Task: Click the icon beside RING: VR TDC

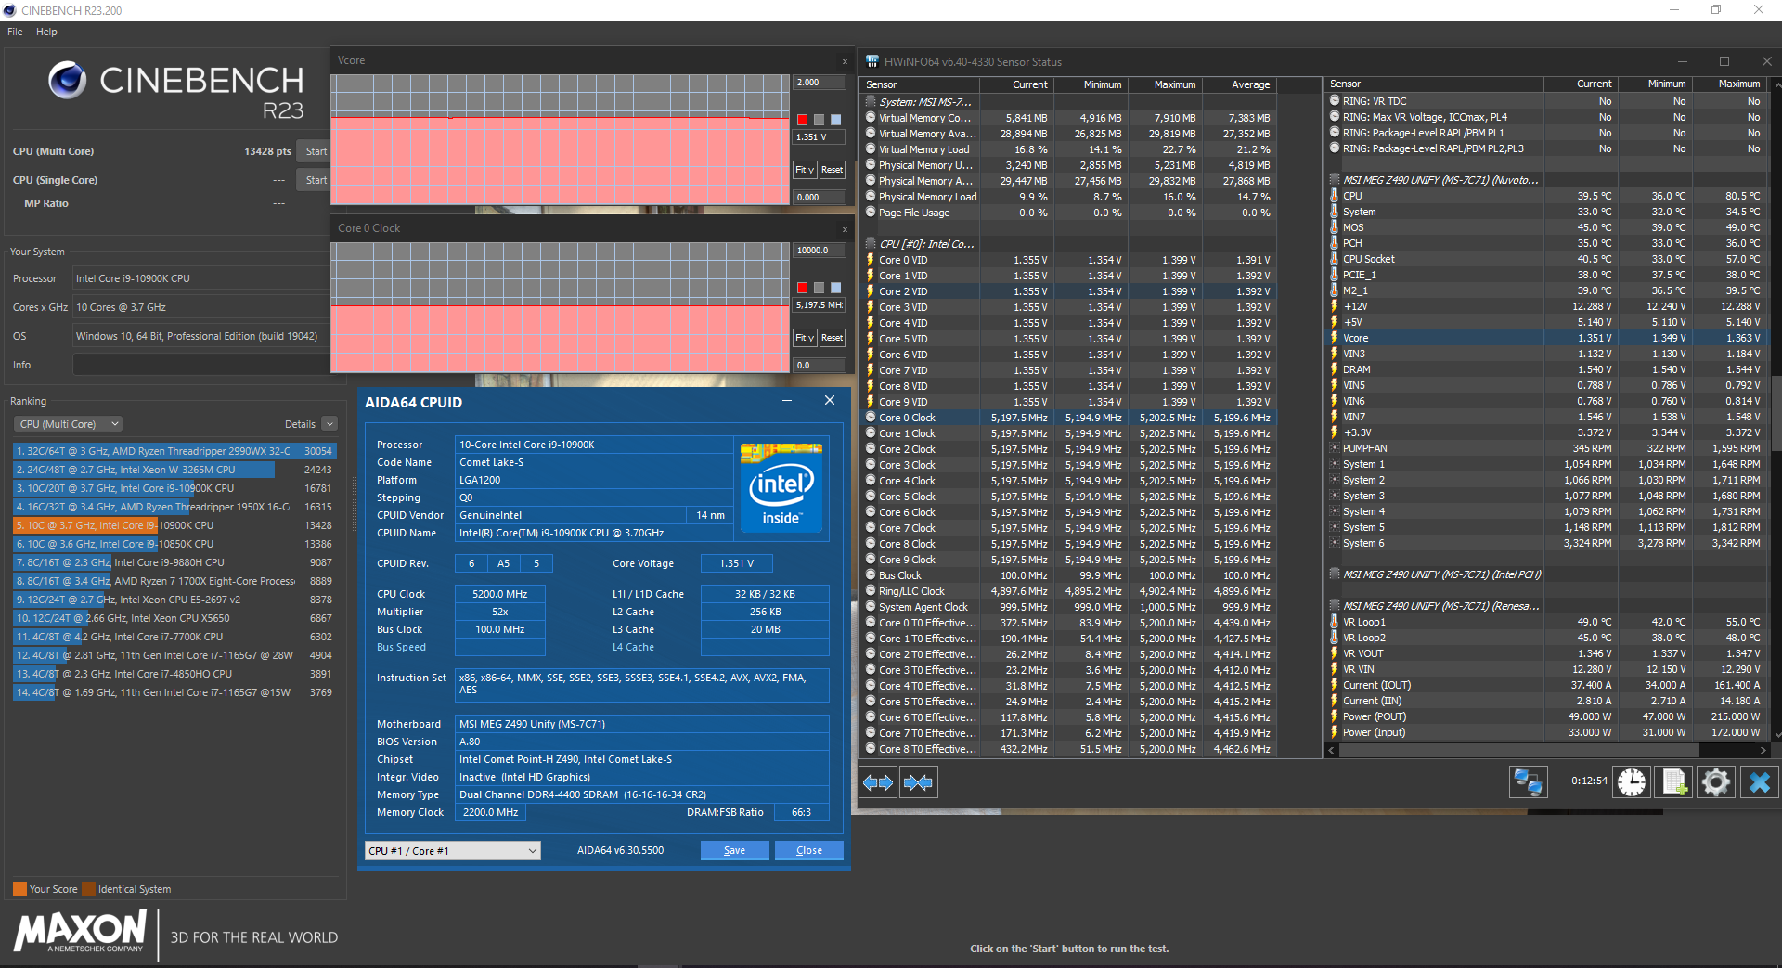Action: click(x=1335, y=101)
